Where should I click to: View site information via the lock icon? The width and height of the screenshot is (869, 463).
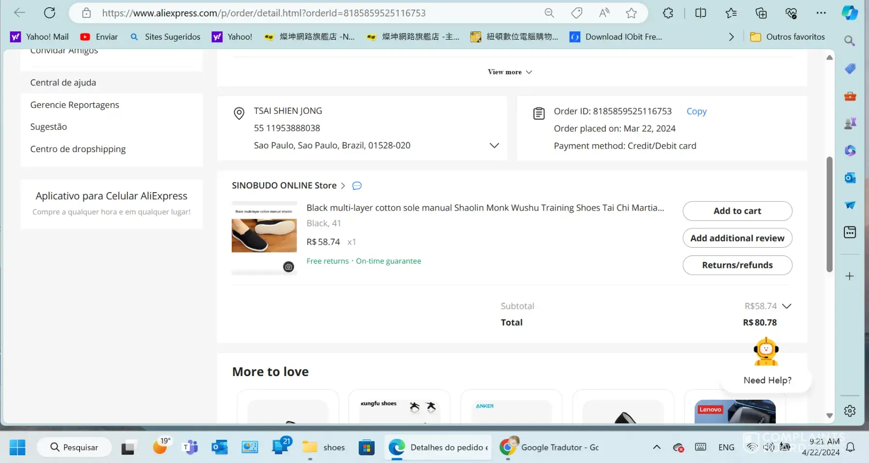coord(86,13)
